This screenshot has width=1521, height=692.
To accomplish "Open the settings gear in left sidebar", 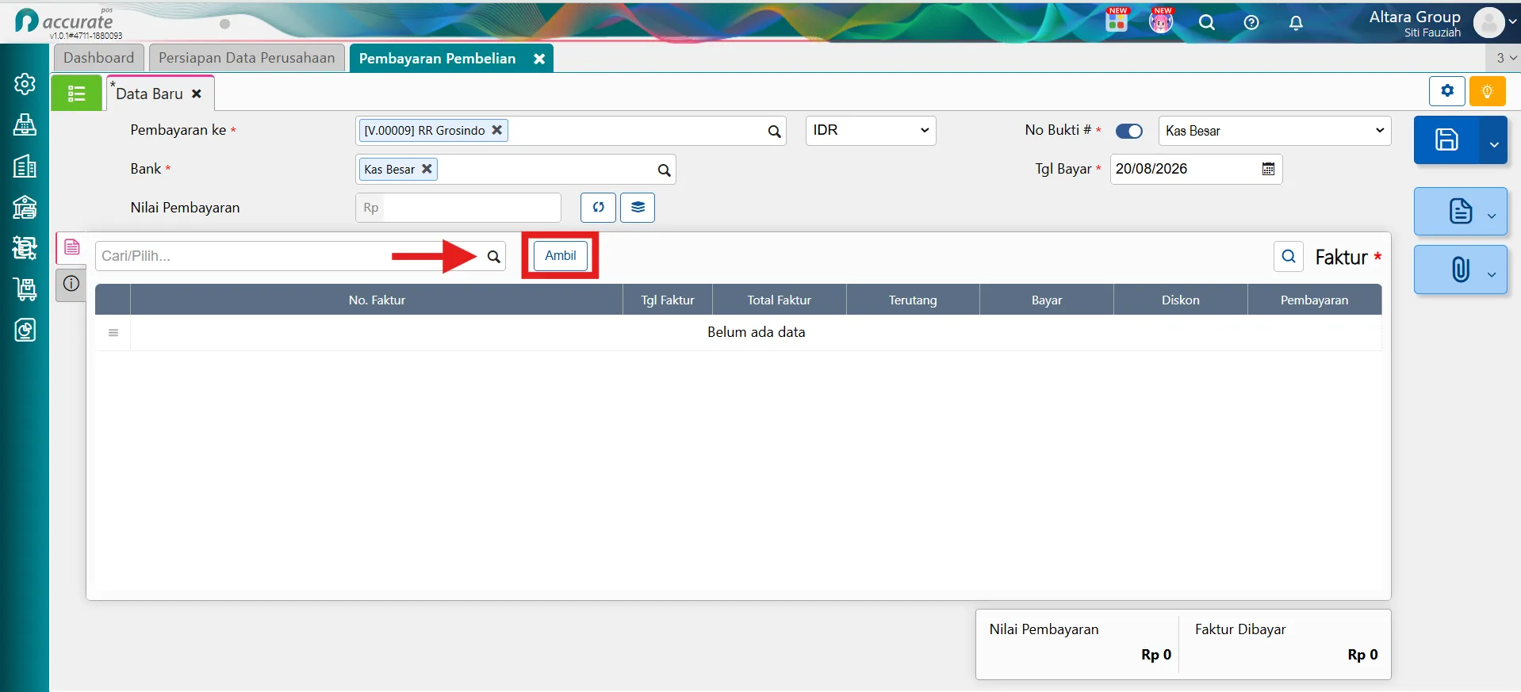I will pyautogui.click(x=25, y=83).
